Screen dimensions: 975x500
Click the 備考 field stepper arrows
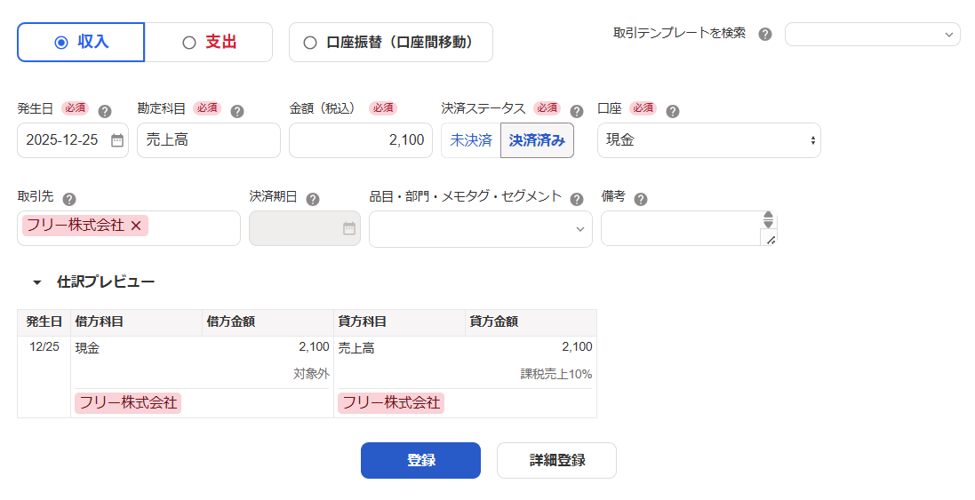[x=769, y=220]
